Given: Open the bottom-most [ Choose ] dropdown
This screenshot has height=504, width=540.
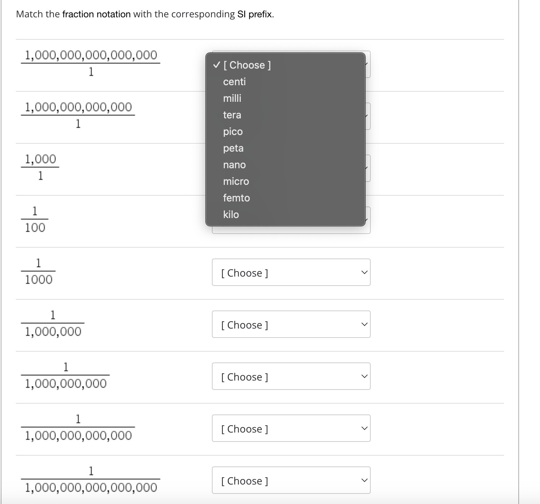Looking at the screenshot, I should [x=291, y=481].
